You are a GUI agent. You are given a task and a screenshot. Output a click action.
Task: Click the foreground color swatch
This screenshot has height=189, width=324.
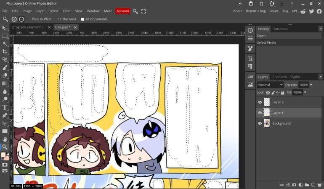[3, 155]
